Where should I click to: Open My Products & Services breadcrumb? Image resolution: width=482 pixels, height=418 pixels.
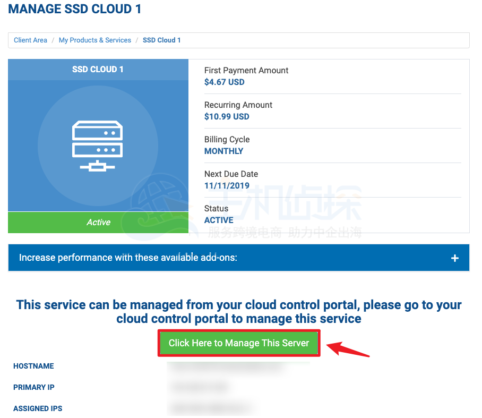click(x=94, y=40)
